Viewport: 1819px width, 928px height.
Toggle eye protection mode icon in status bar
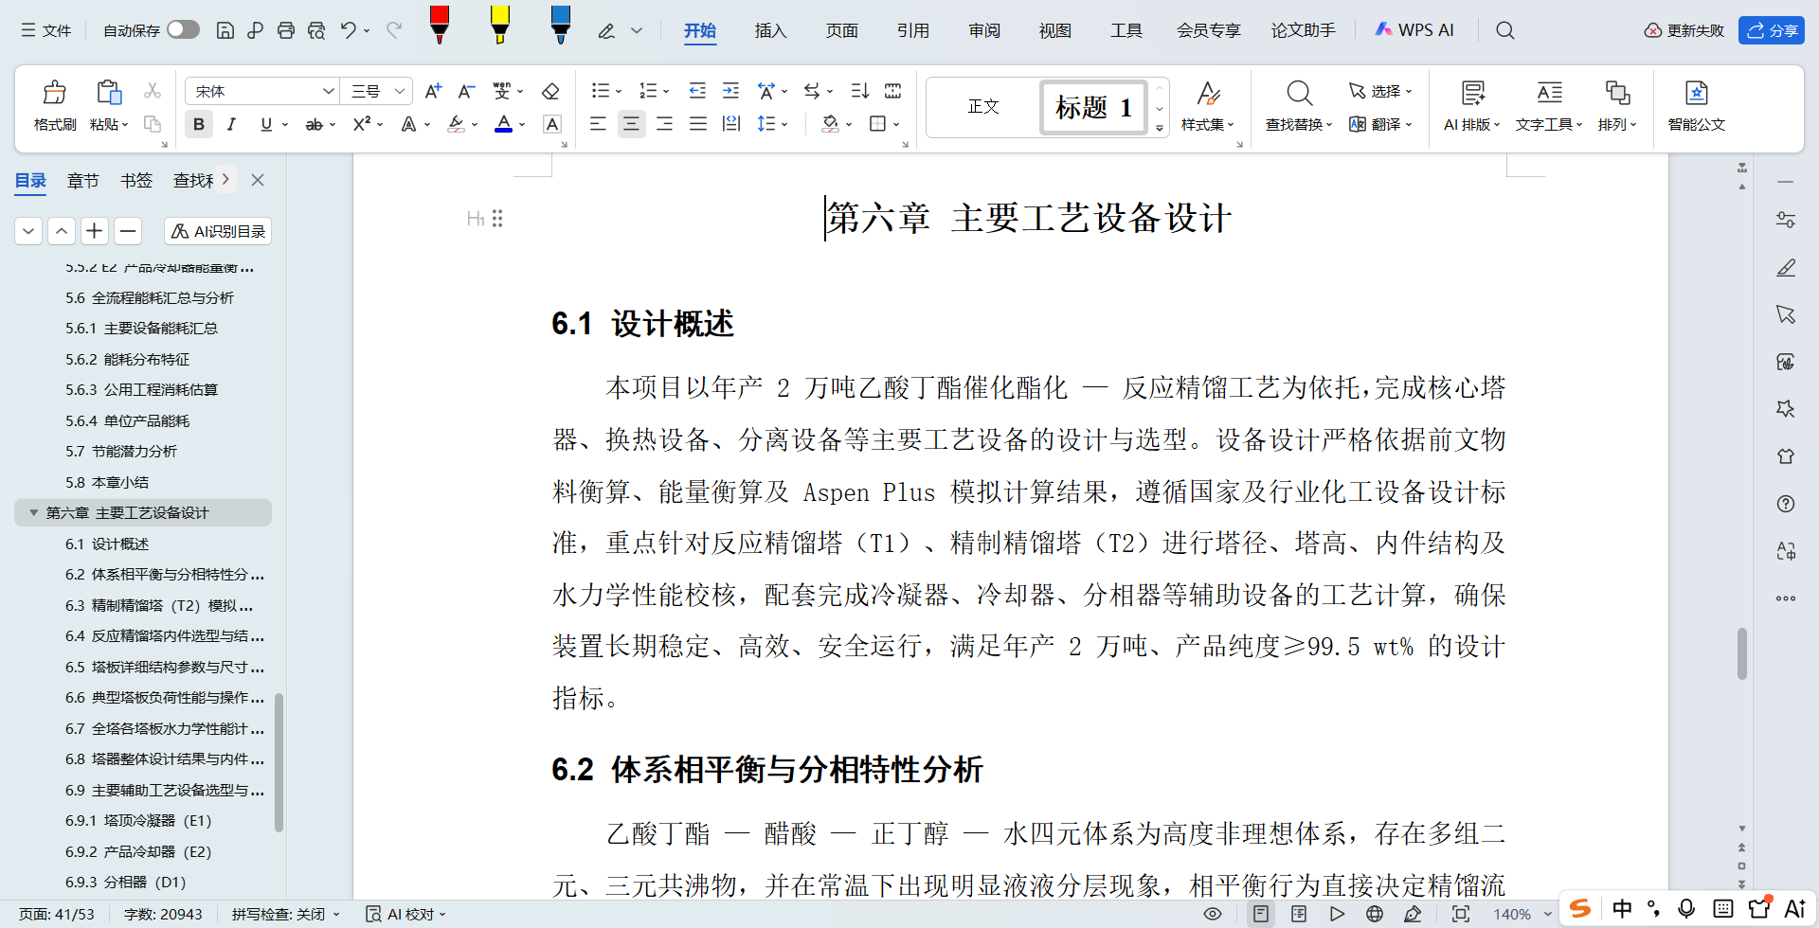[x=1212, y=914]
